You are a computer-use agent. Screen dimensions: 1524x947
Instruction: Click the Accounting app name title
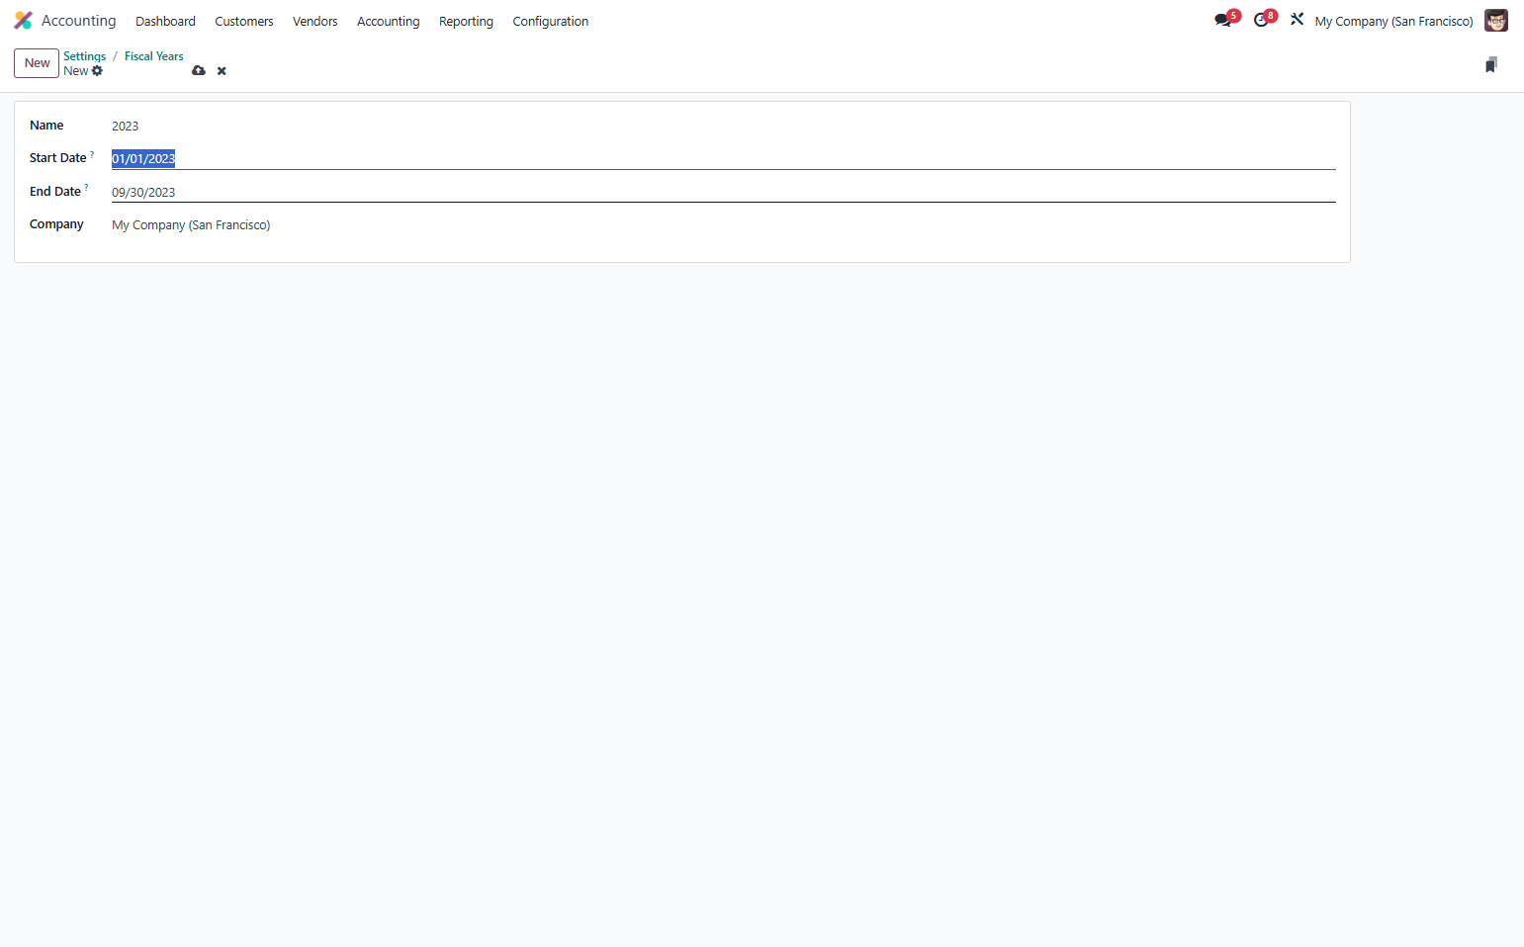click(x=78, y=21)
